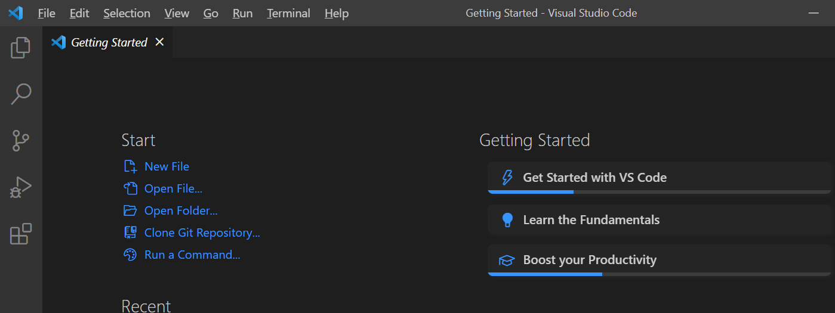Click the lightbulb icon on Learn the Fundamentals

[x=507, y=220]
